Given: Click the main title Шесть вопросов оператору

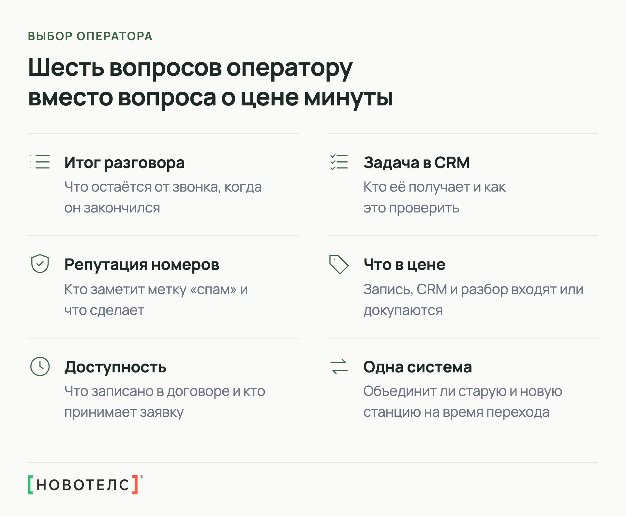Looking at the screenshot, I should [x=190, y=69].
